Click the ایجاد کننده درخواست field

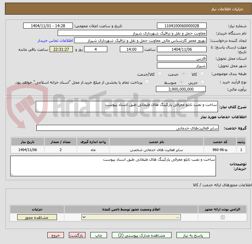(x=140, y=41)
